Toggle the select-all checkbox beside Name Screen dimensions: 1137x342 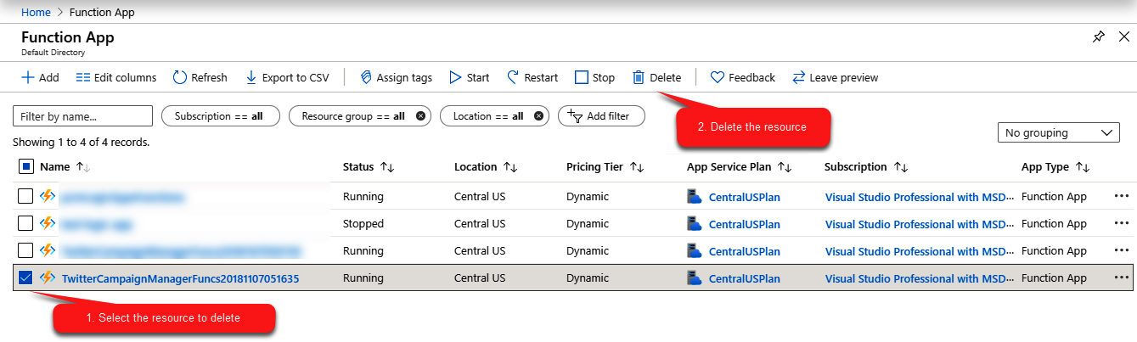tap(25, 166)
